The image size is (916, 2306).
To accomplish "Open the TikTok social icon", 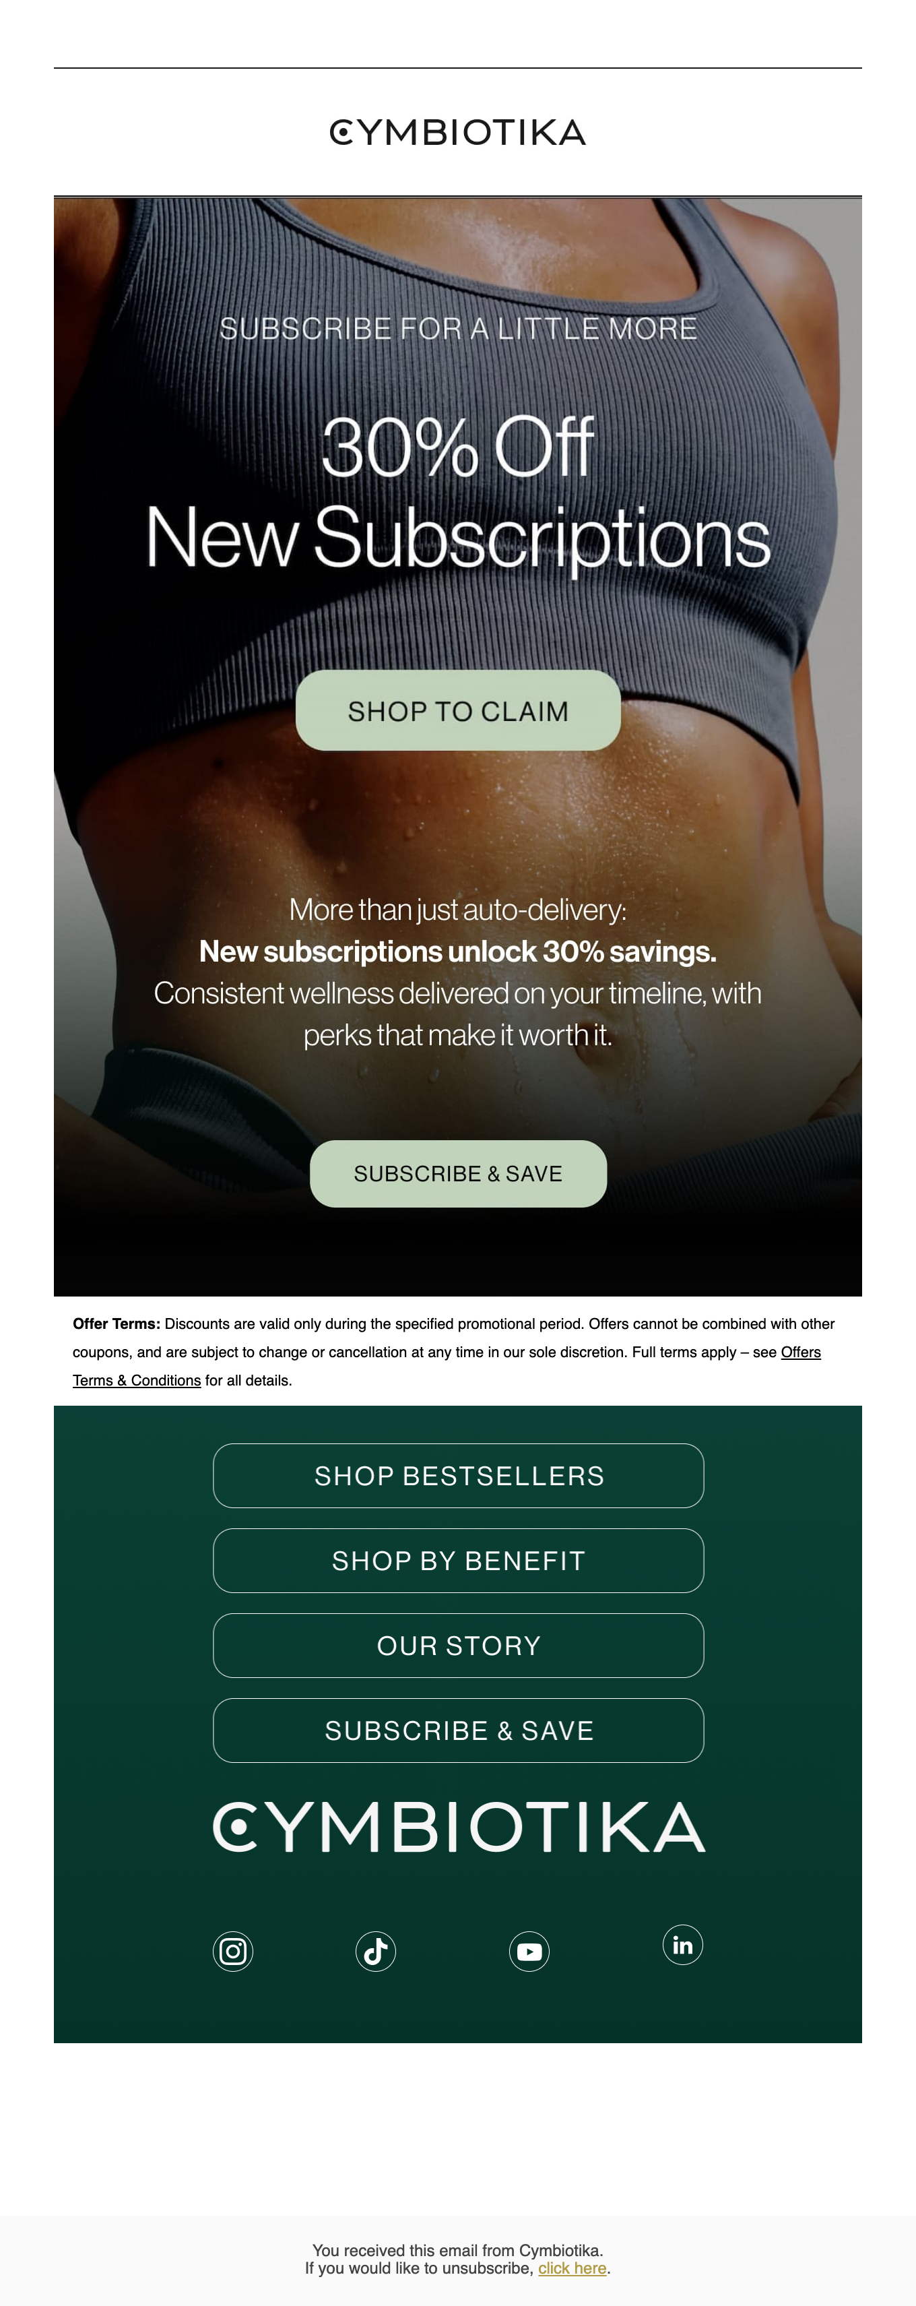I will [376, 1951].
